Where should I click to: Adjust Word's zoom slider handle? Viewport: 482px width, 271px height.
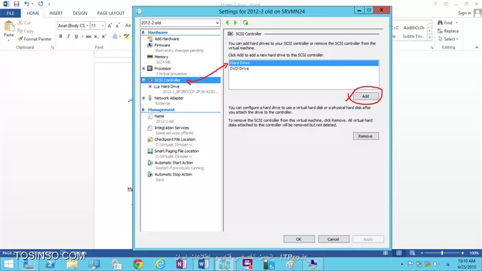[x=441, y=253]
